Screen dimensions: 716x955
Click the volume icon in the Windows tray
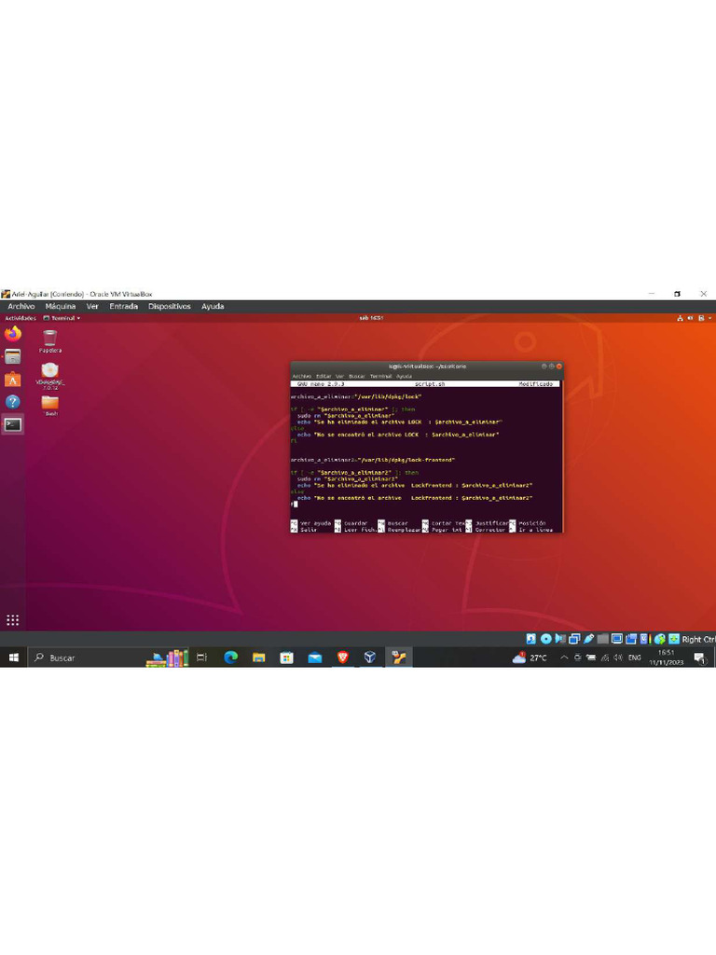618,657
